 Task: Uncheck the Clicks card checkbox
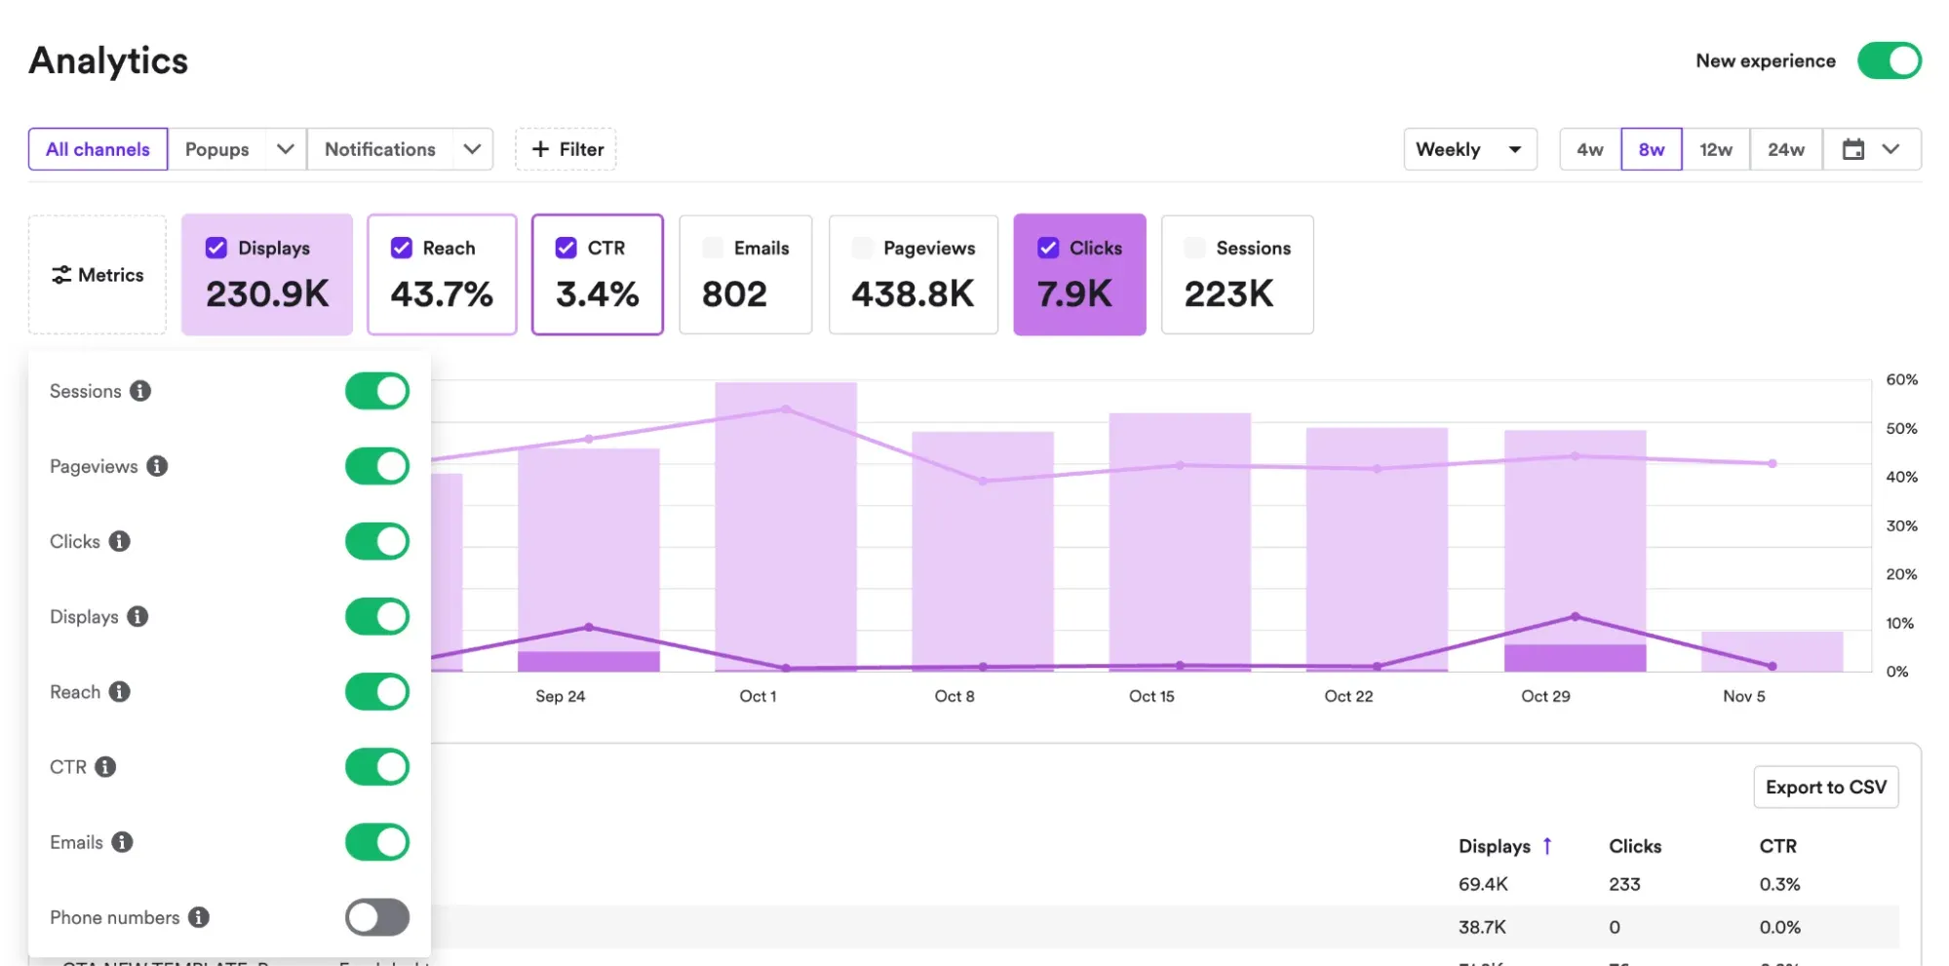(x=1048, y=248)
